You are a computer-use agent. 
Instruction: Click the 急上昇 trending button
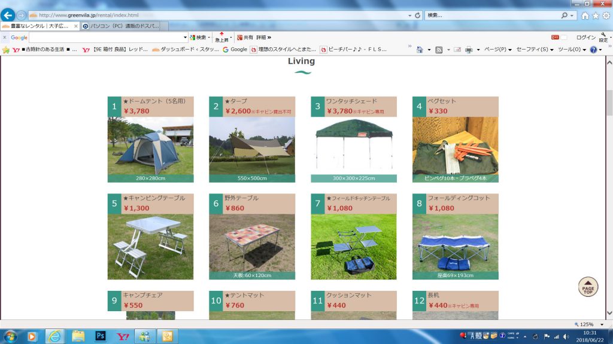coord(221,38)
